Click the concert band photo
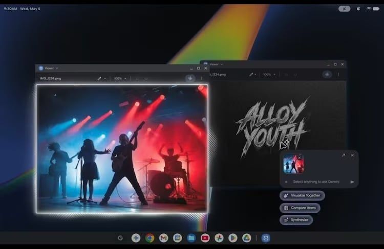The height and width of the screenshot is (249, 384). coord(122,149)
